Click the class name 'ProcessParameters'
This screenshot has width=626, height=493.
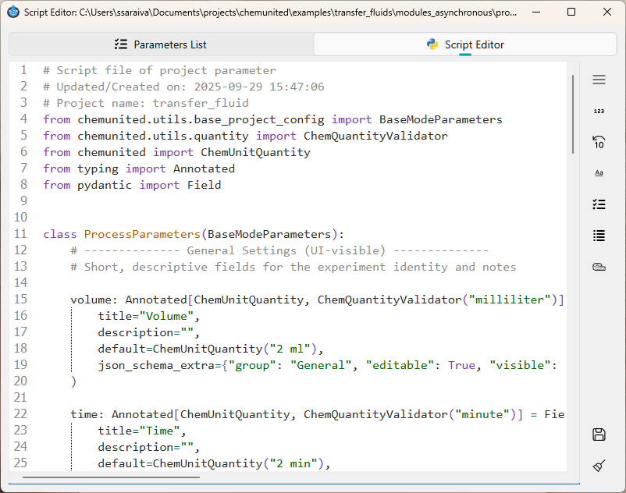142,234
